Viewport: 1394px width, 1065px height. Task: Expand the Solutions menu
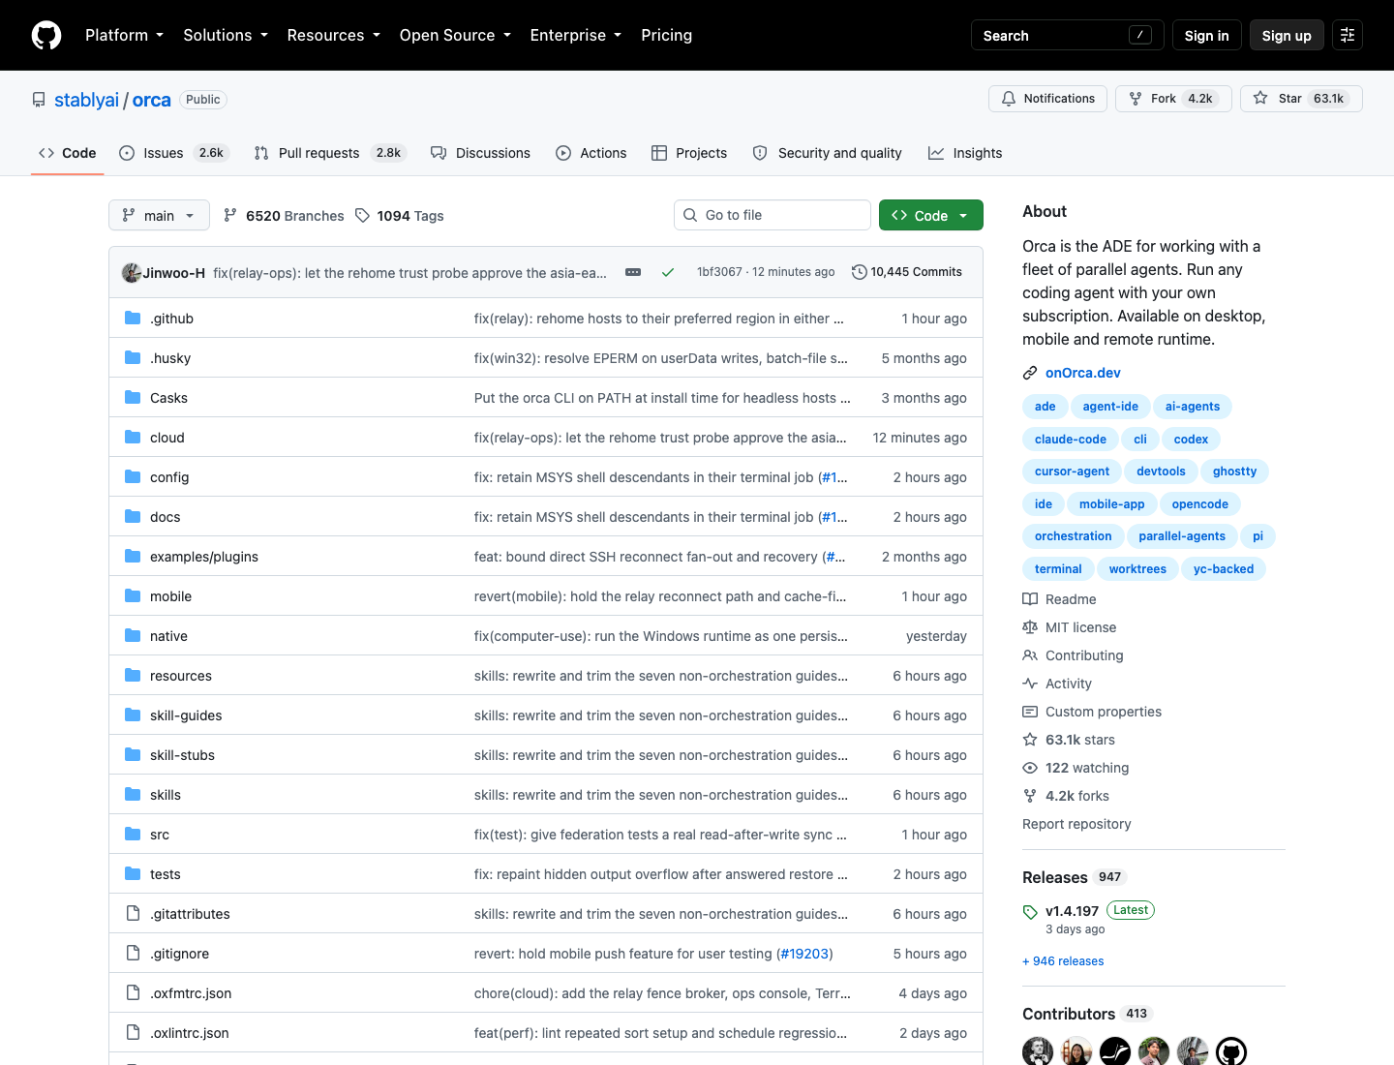[226, 35]
